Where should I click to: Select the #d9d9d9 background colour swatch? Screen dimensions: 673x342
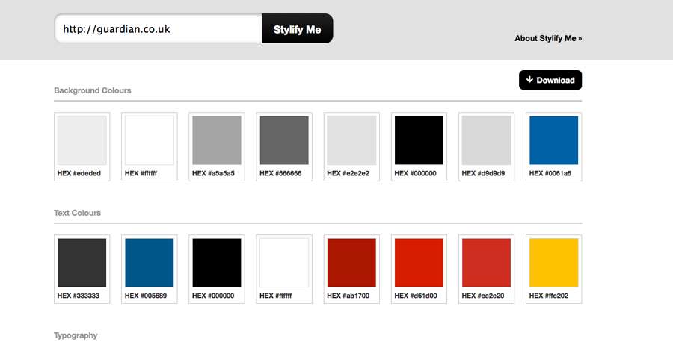coord(486,146)
